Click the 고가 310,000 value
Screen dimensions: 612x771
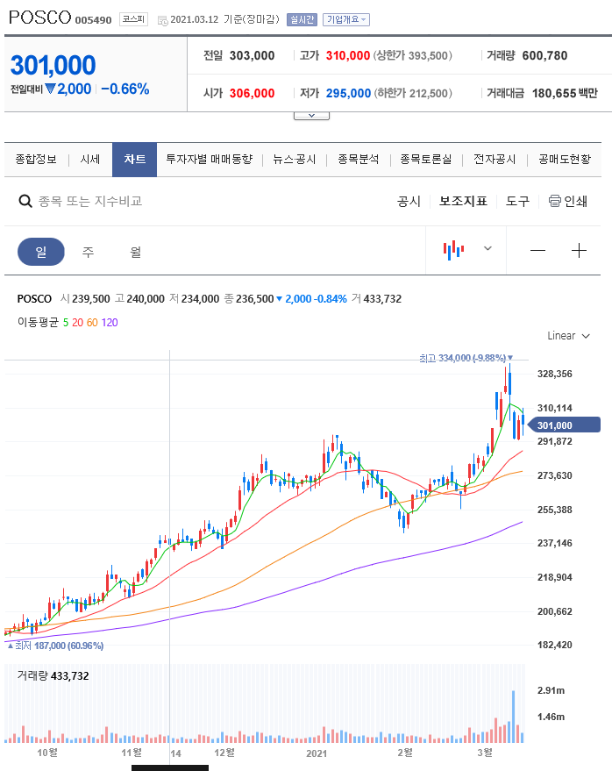click(x=348, y=55)
